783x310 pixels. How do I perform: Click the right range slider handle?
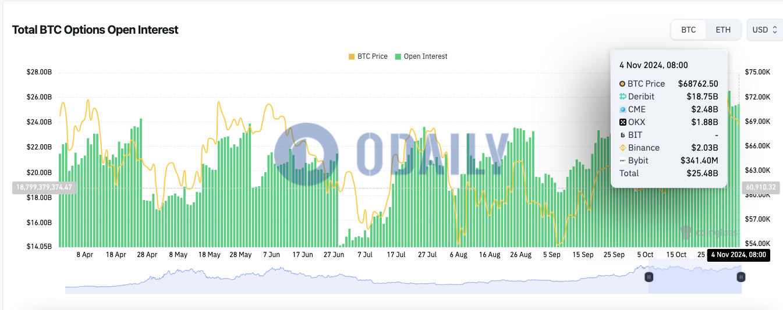741,277
